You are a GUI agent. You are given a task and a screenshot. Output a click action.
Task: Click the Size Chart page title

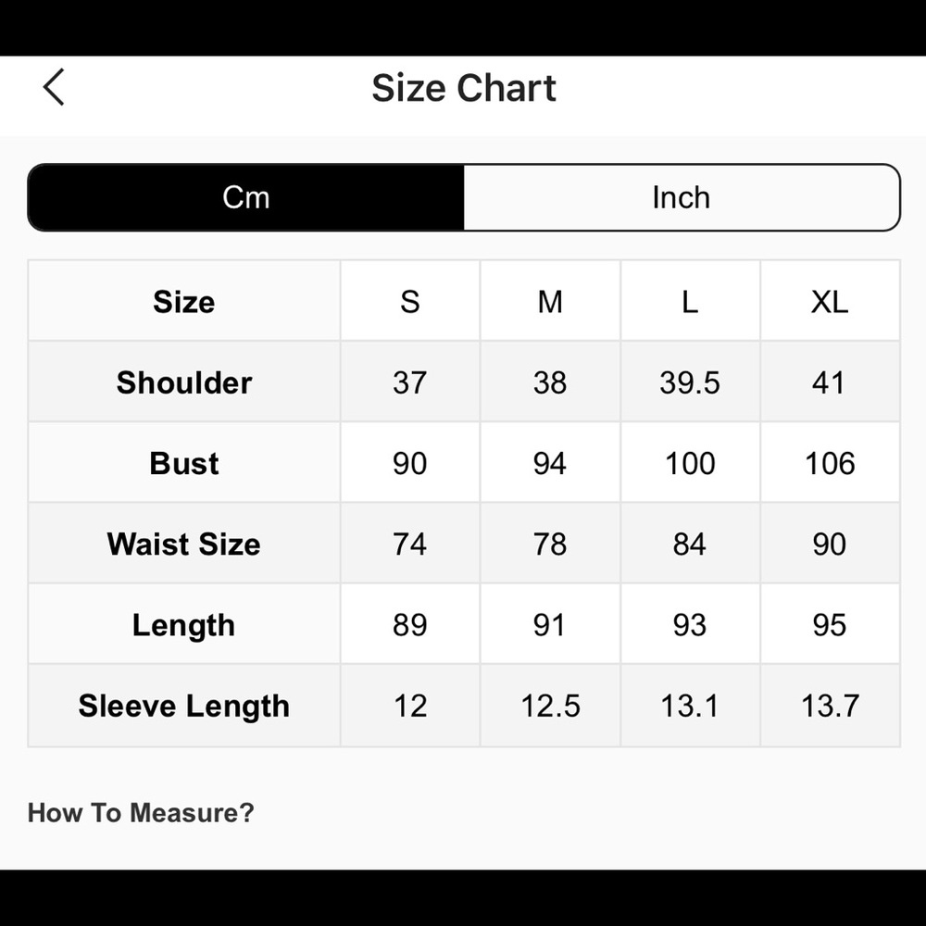464,88
